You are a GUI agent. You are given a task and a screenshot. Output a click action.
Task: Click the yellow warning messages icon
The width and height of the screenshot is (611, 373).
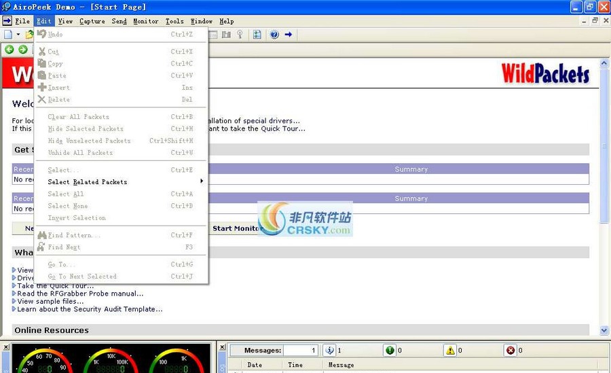point(449,351)
